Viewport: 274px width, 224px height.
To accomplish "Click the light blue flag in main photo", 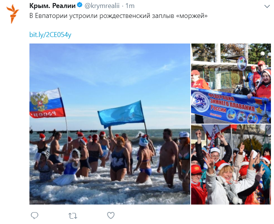I will (x=121, y=114).
